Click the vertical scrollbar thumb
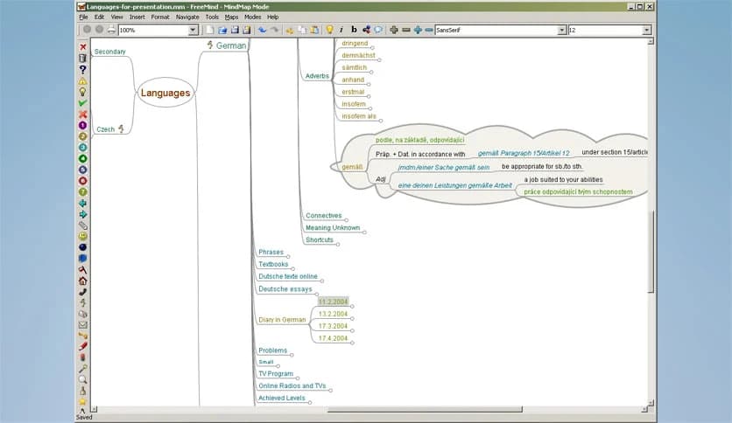Image resolution: width=732 pixels, height=423 pixels. click(651, 252)
